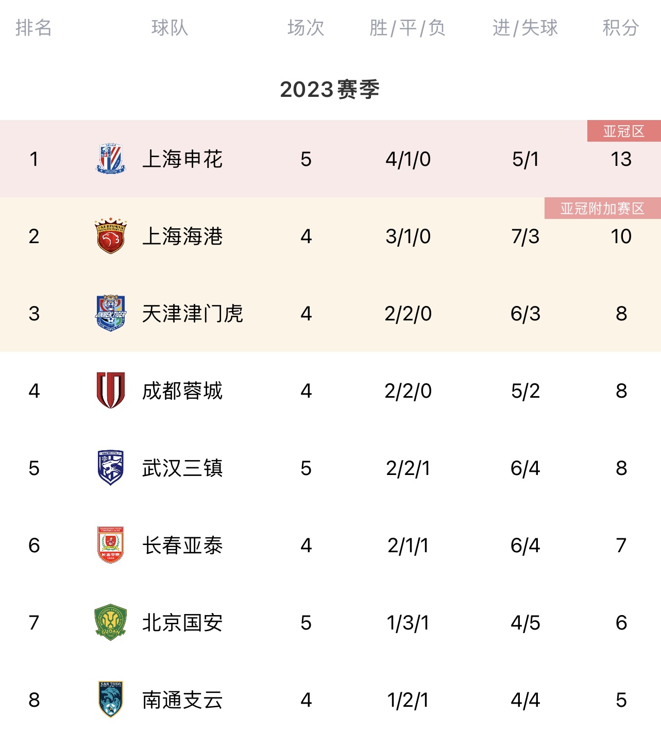Click the 2023赛季 season heading

point(330,89)
